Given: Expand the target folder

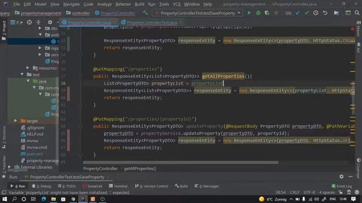Looking at the screenshot, I should 15,121.
